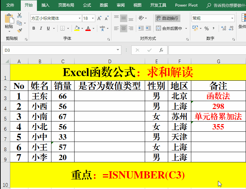
Task: Click the Paste clipboard icon
Action: pyautogui.click(x=9, y=18)
